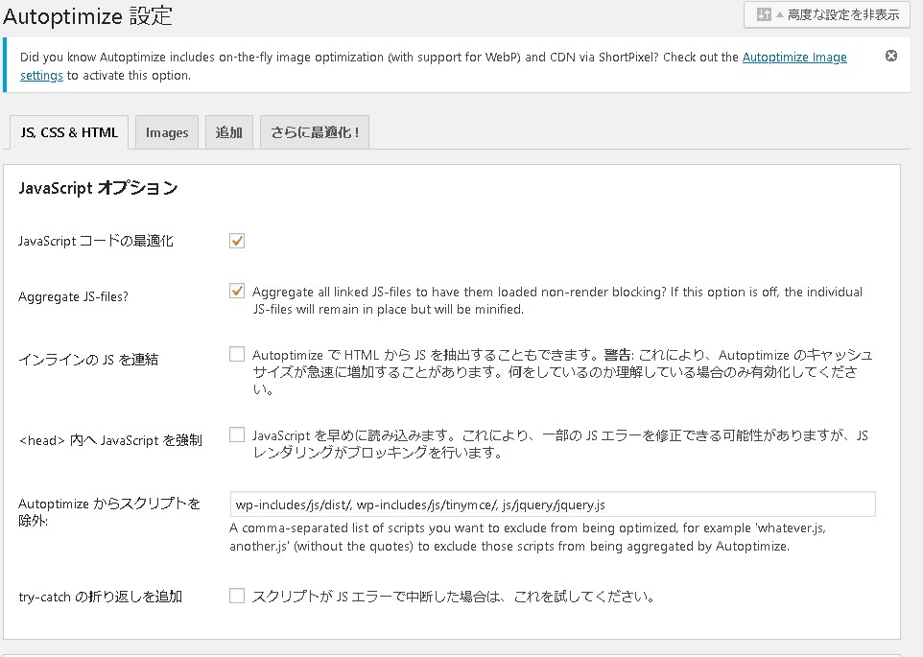Image resolution: width=923 pixels, height=657 pixels.
Task: Click the JavaScript オプション section heading
Action: (98, 189)
